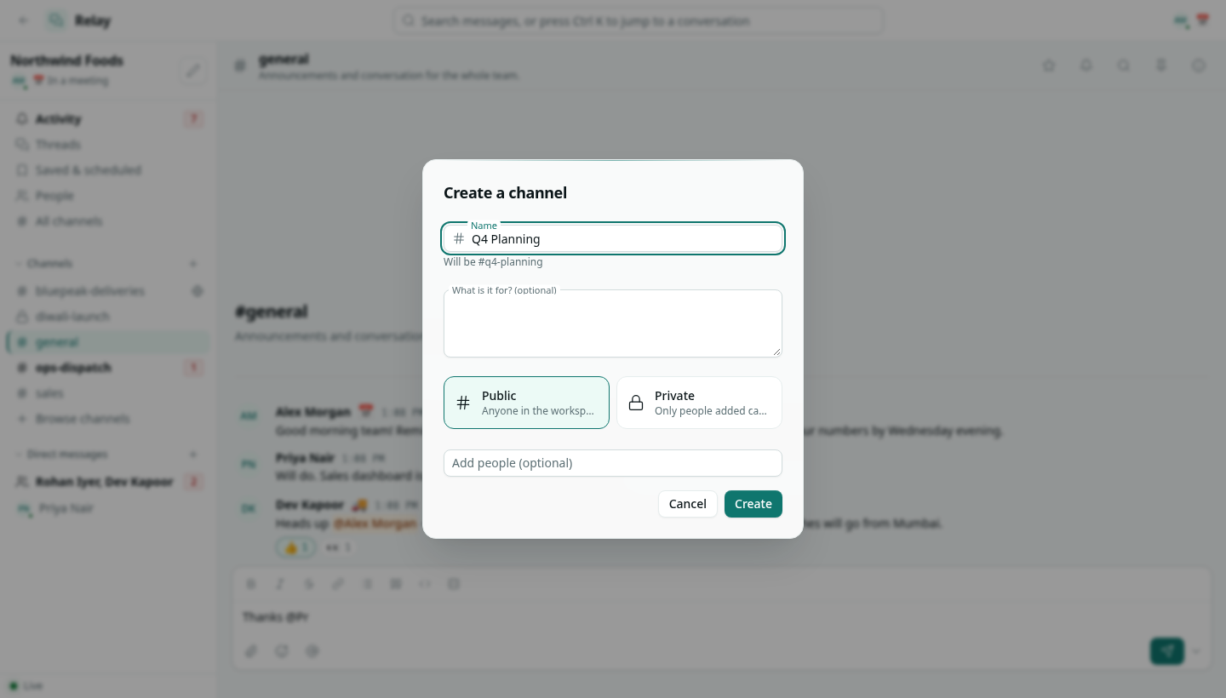Collapse the Channels section

tap(44, 264)
